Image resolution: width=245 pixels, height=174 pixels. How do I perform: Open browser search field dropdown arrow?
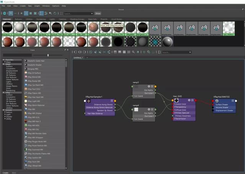point(92,14)
